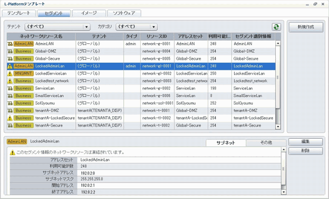The width and height of the screenshot is (329, 199).
Task: Click detail panel scrollbar up arrow
Action: click(x=283, y=150)
